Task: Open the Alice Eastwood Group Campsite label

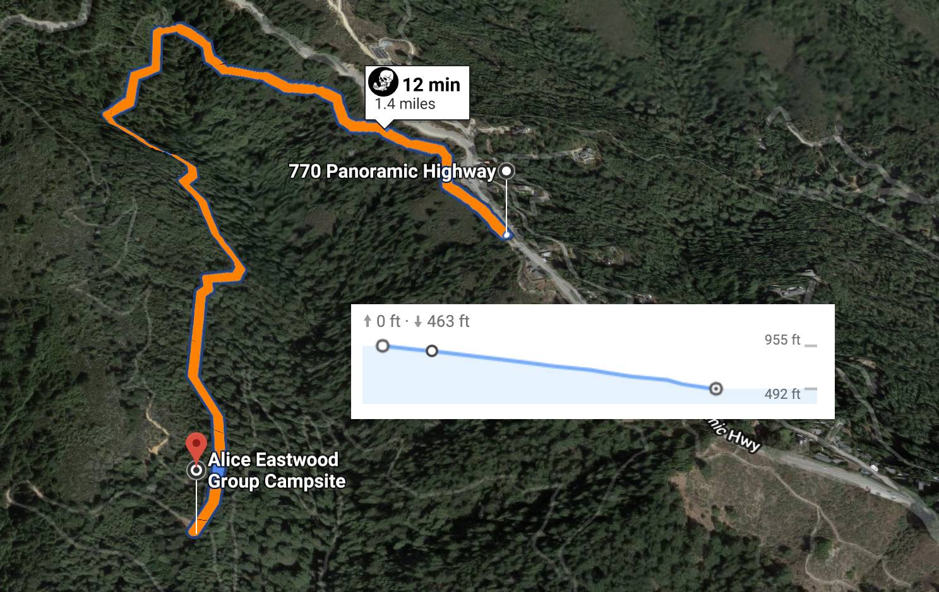Action: pyautogui.click(x=277, y=470)
